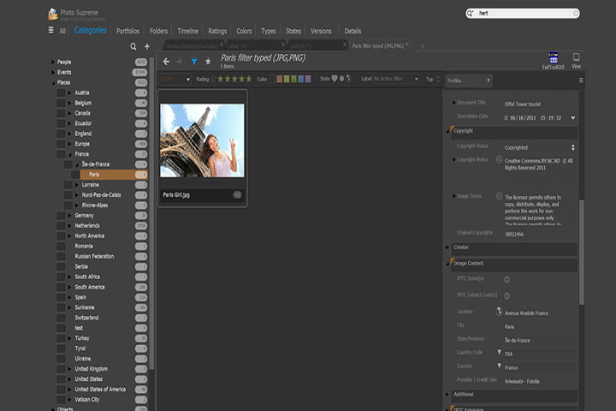Image resolution: width=616 pixels, height=411 pixels.
Task: Tick the checkbox next to Belgium
Action: pos(61,103)
